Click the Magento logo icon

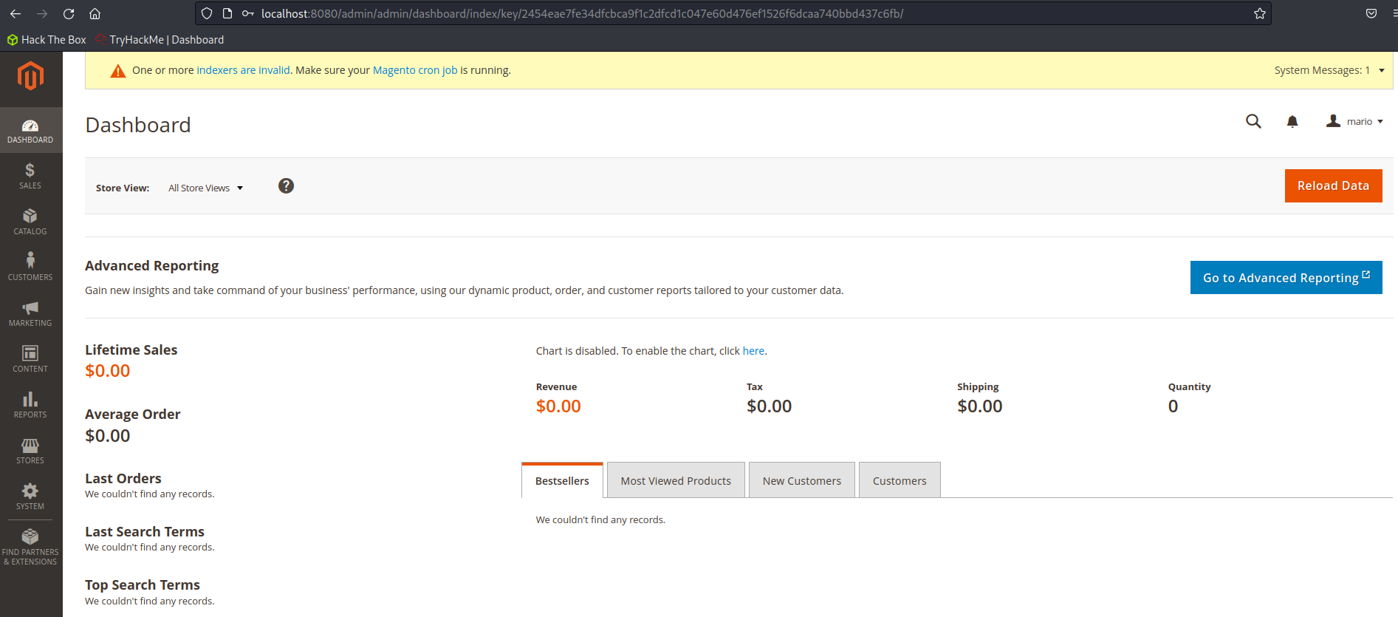pyautogui.click(x=30, y=75)
